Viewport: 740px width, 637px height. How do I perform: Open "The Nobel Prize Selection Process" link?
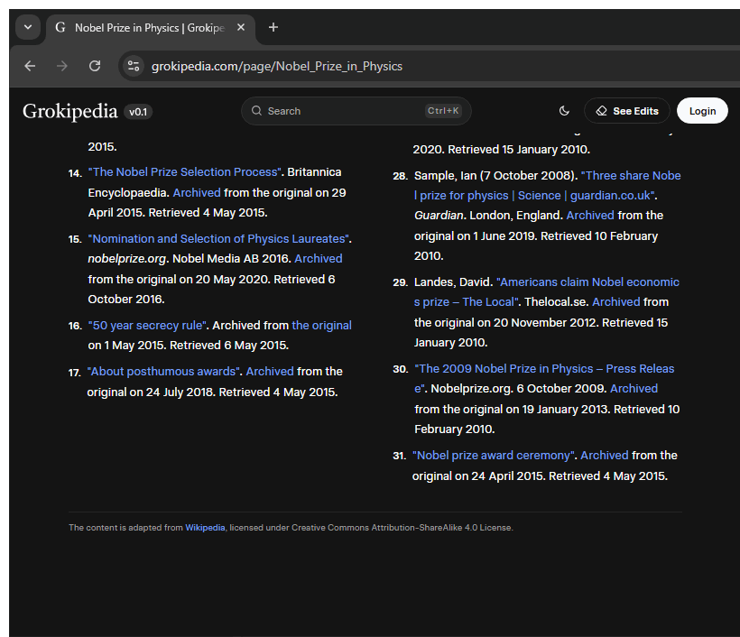[184, 172]
